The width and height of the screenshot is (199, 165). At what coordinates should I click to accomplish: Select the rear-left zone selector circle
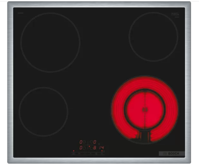(84, 142)
